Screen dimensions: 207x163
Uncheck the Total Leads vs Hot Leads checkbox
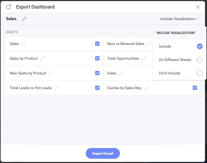click(97, 88)
